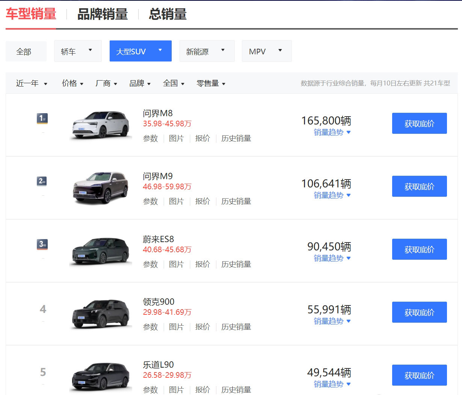Expand the 轿车 category dropdown
Viewport: 462px width, 395px height.
coord(78,51)
